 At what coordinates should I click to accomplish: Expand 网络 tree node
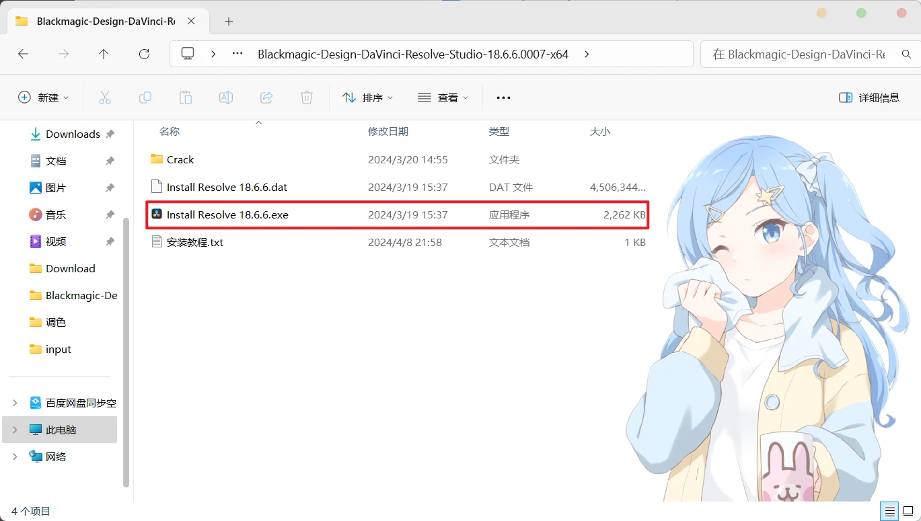click(15, 456)
